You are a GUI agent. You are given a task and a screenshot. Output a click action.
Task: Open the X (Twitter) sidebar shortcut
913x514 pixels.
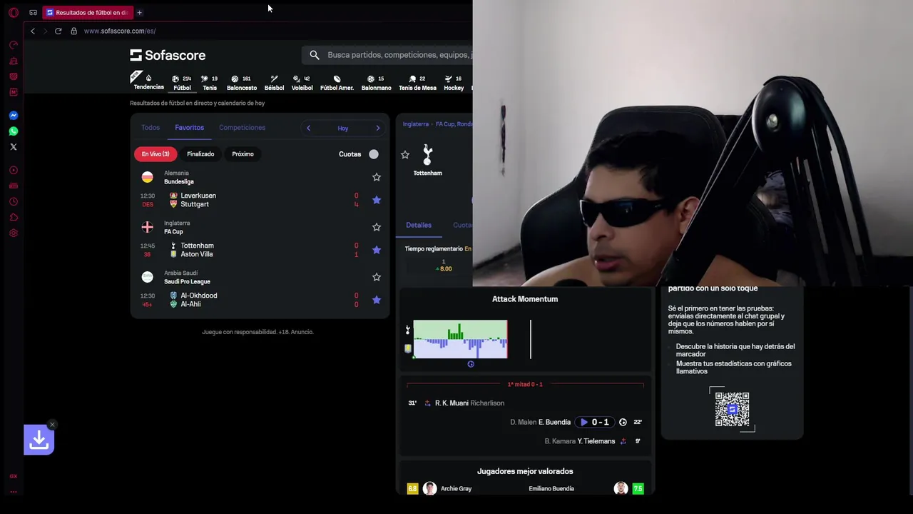[x=14, y=147]
